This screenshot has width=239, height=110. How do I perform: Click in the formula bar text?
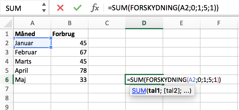click(163, 8)
